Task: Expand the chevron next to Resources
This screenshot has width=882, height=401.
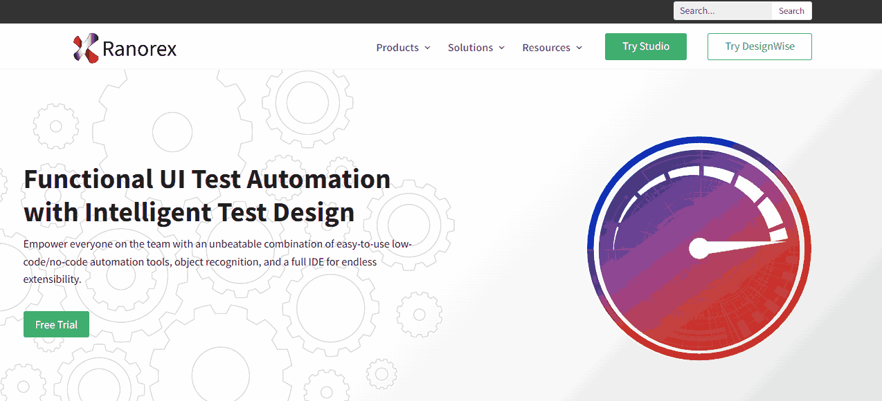Action: pyautogui.click(x=579, y=48)
